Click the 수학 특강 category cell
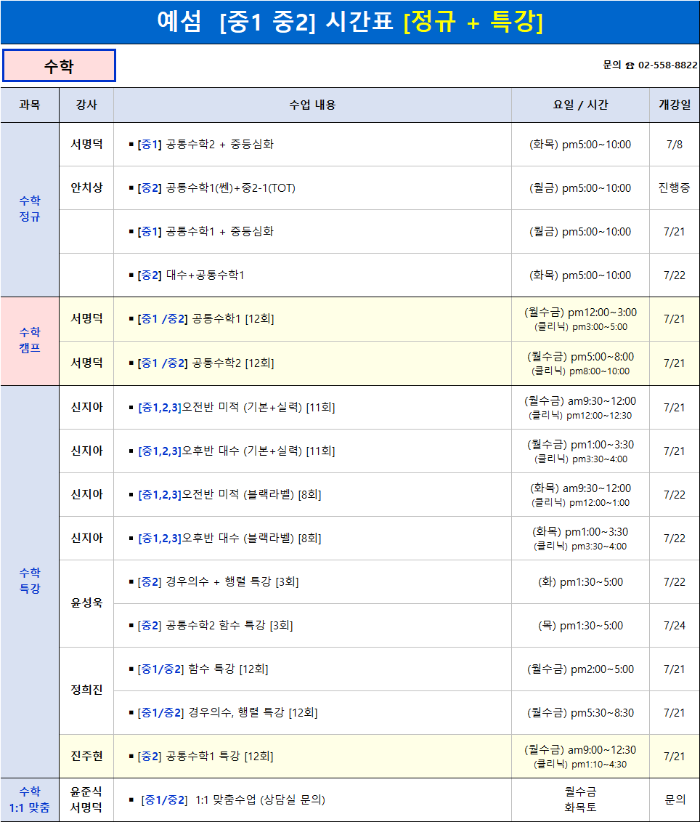700x822 pixels. (30, 580)
